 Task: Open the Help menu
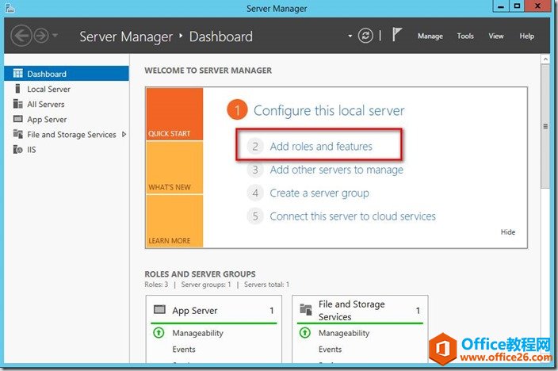526,36
